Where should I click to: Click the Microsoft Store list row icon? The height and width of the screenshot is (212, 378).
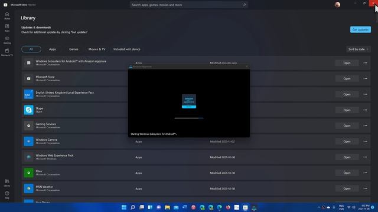(x=28, y=78)
